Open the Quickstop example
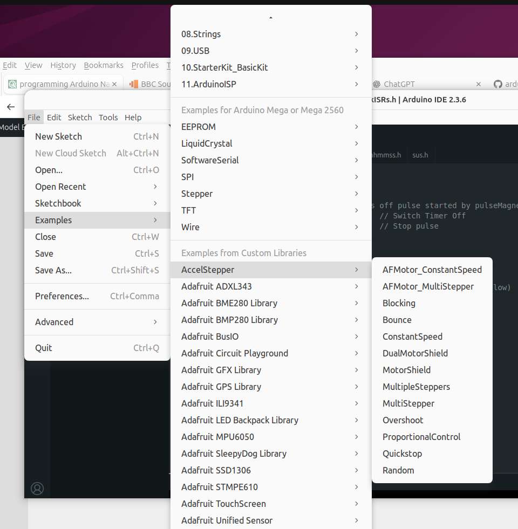This screenshot has height=529, width=518. pos(432,454)
